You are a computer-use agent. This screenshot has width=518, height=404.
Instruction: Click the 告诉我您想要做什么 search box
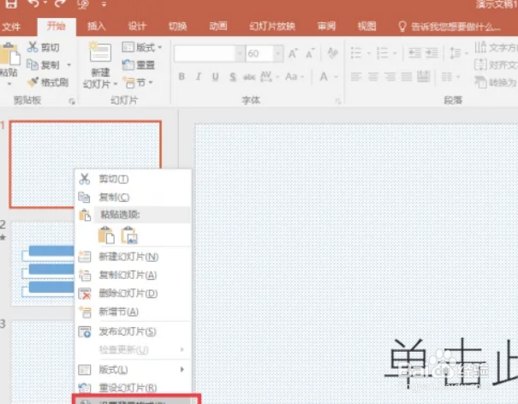(x=450, y=27)
